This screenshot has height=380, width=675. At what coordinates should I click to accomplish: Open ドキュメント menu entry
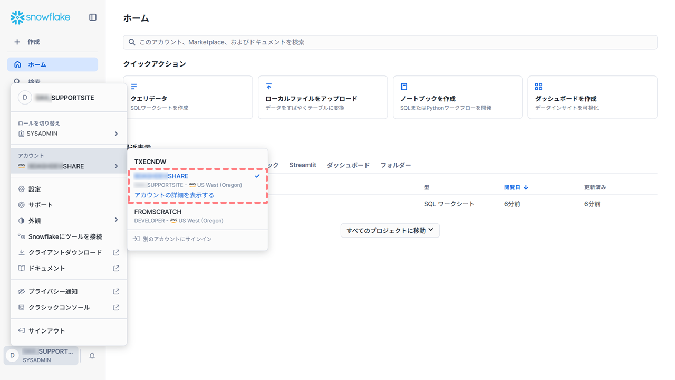(69, 268)
